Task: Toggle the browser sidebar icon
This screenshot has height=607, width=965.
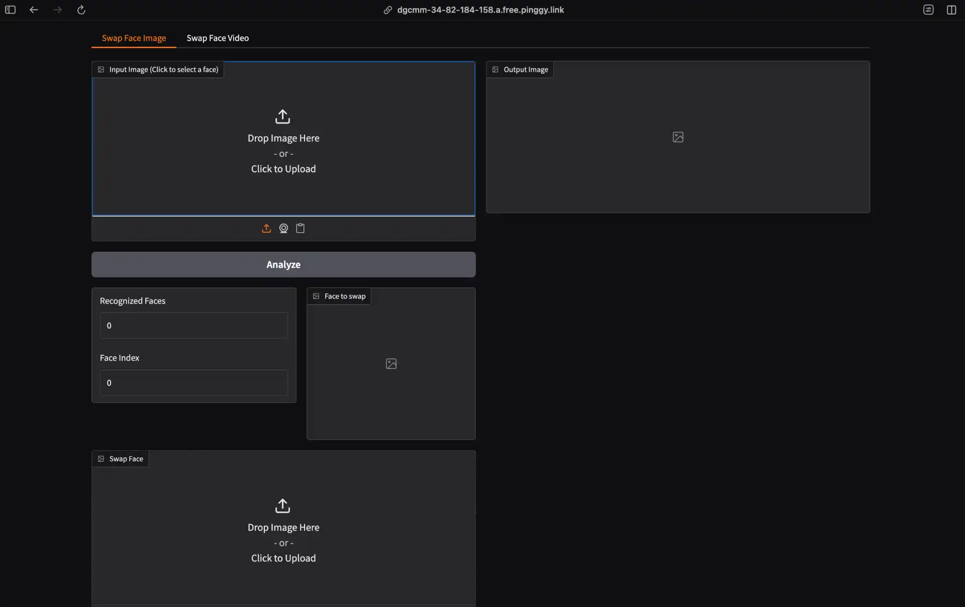Action: point(10,10)
